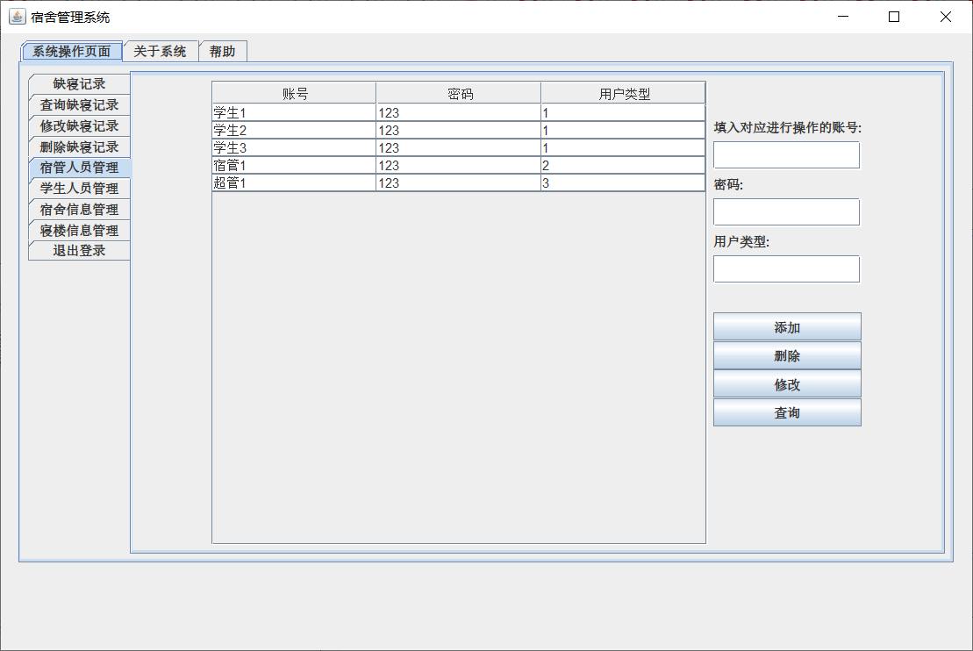Image resolution: width=973 pixels, height=651 pixels.
Task: Click 删除缺寝记录 in the sidebar
Action: (x=78, y=147)
